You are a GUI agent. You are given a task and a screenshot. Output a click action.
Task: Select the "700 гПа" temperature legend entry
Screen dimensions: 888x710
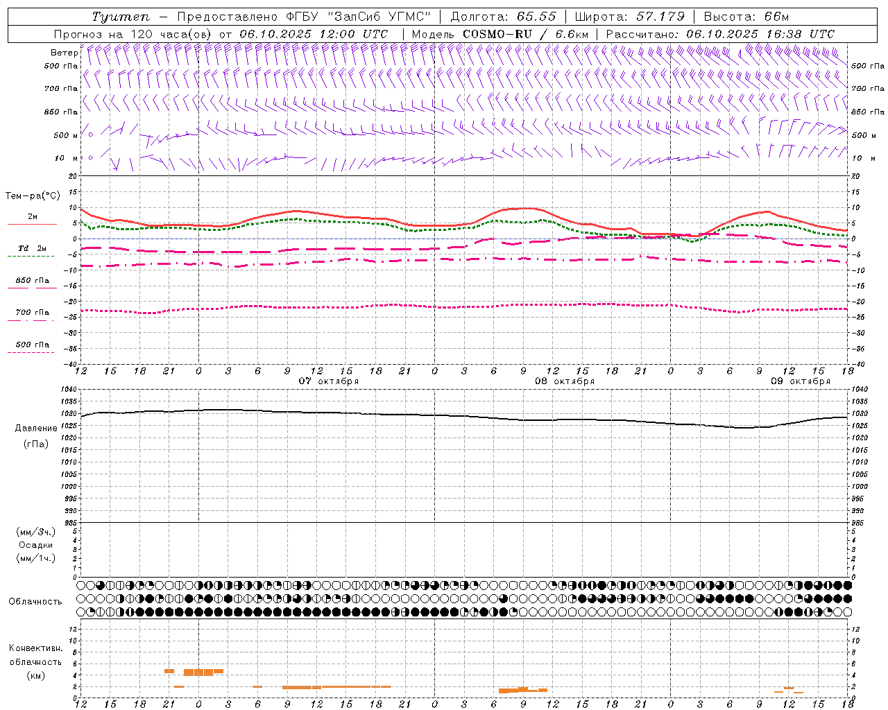point(32,312)
